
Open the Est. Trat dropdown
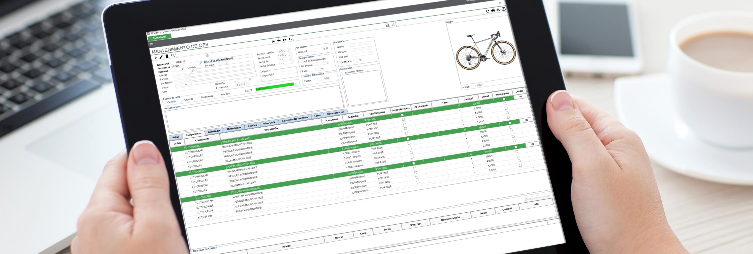point(371,53)
